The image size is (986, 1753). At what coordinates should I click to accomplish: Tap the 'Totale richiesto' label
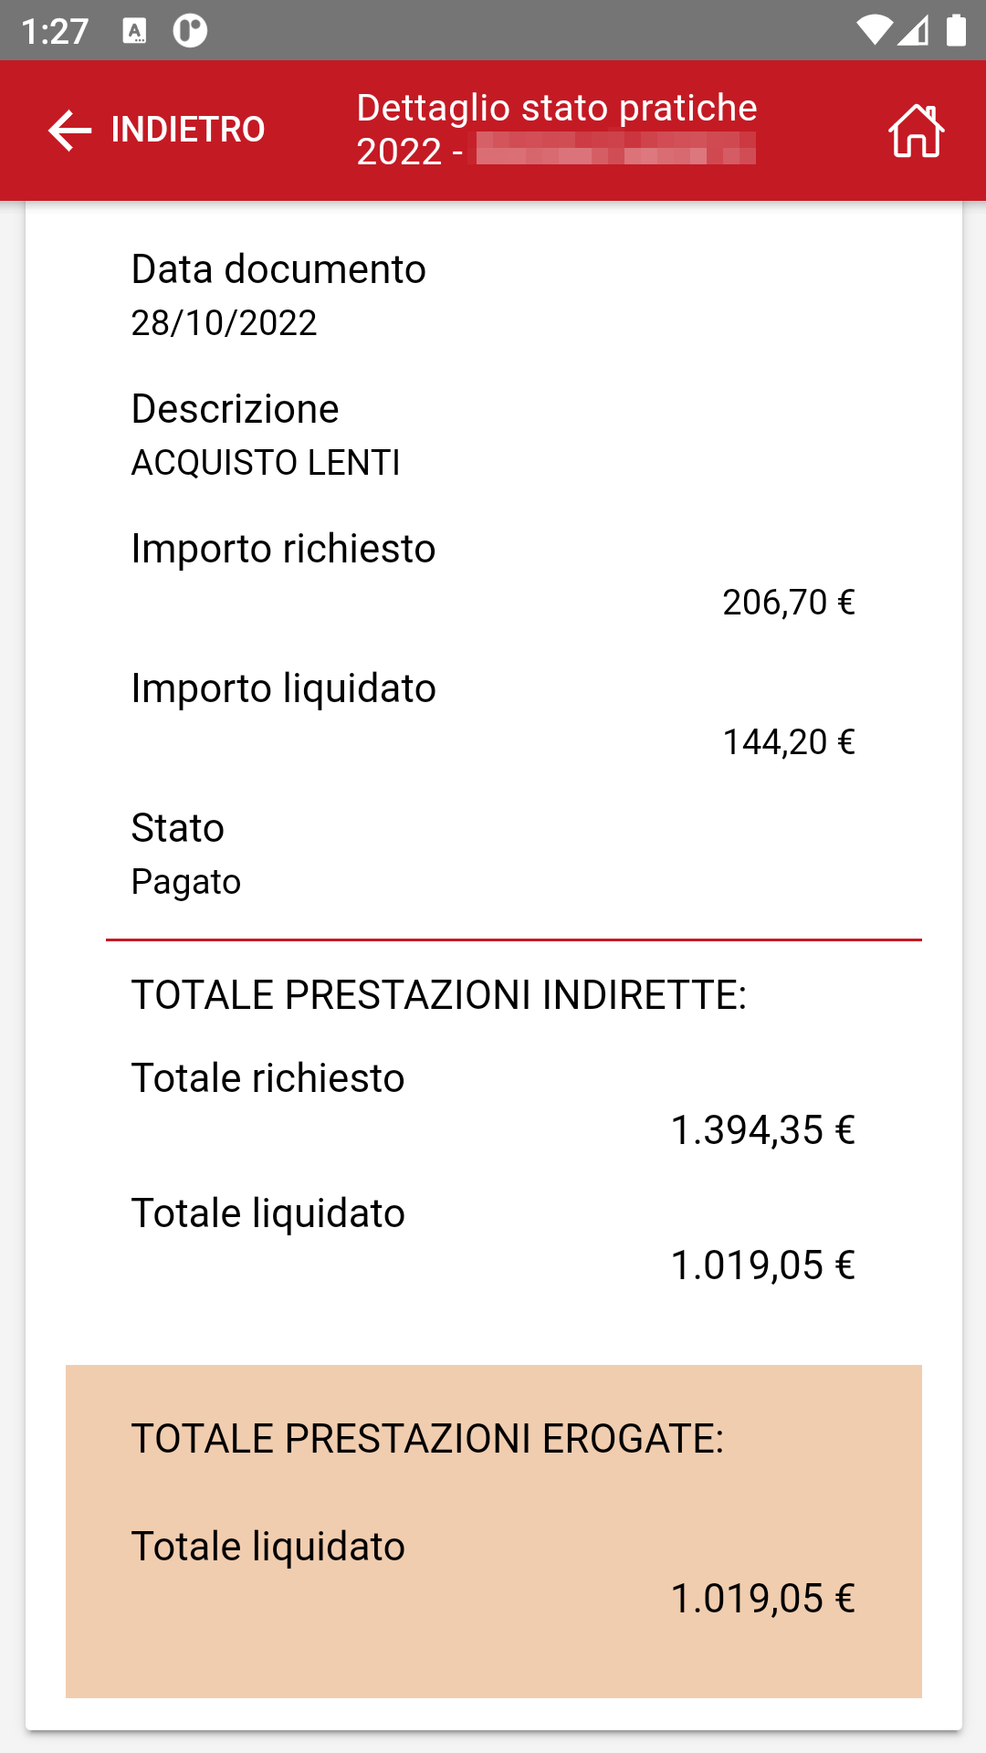tap(267, 1078)
